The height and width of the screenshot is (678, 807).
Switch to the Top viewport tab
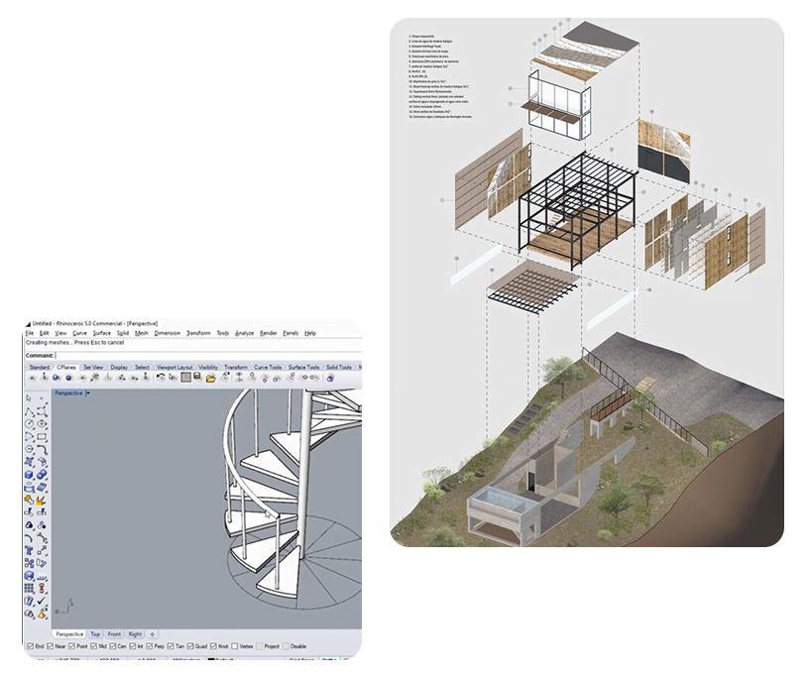coord(95,633)
